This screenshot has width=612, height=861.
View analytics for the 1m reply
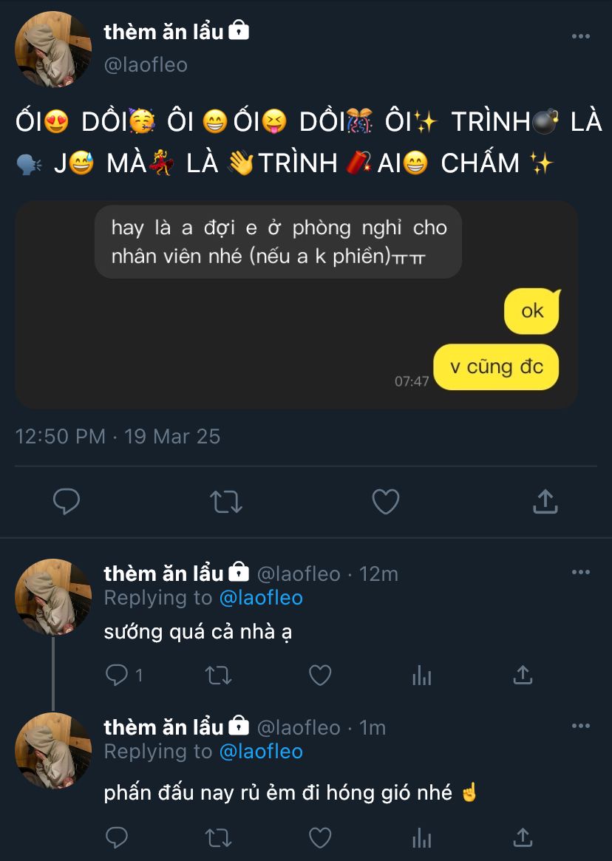click(x=421, y=837)
